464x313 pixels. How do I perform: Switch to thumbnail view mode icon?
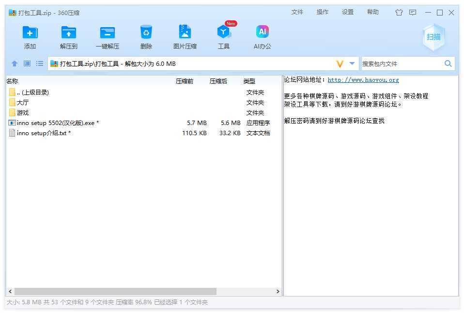point(27,63)
